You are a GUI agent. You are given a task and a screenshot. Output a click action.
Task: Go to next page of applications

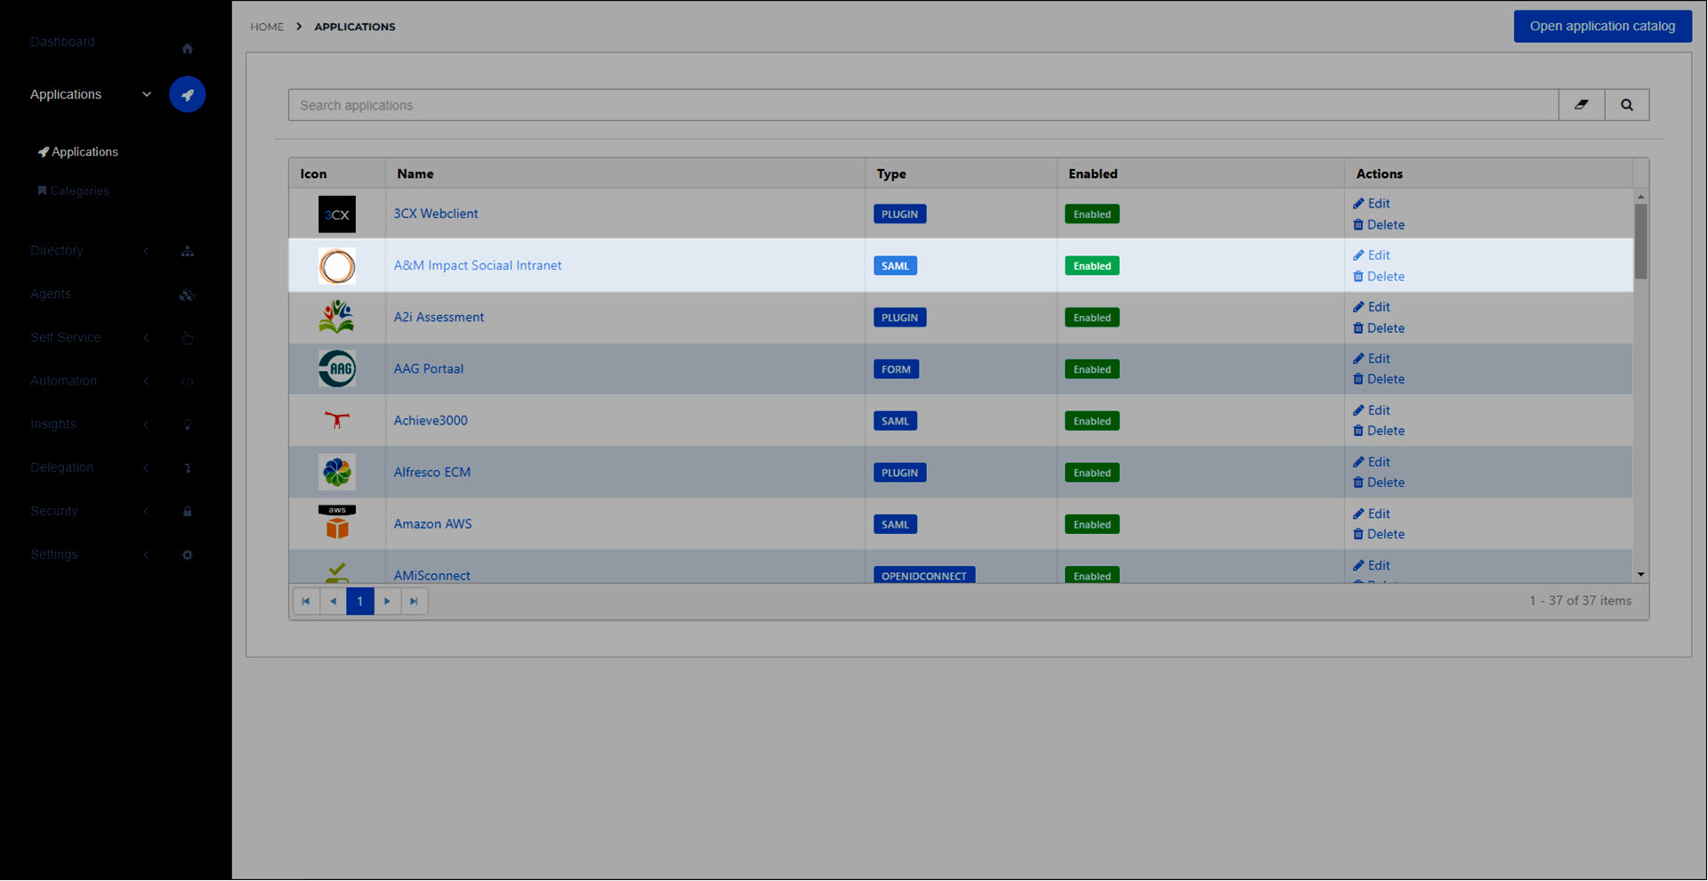point(387,602)
